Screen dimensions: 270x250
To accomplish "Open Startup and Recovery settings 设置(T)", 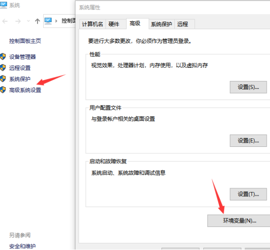I will click(248, 194).
